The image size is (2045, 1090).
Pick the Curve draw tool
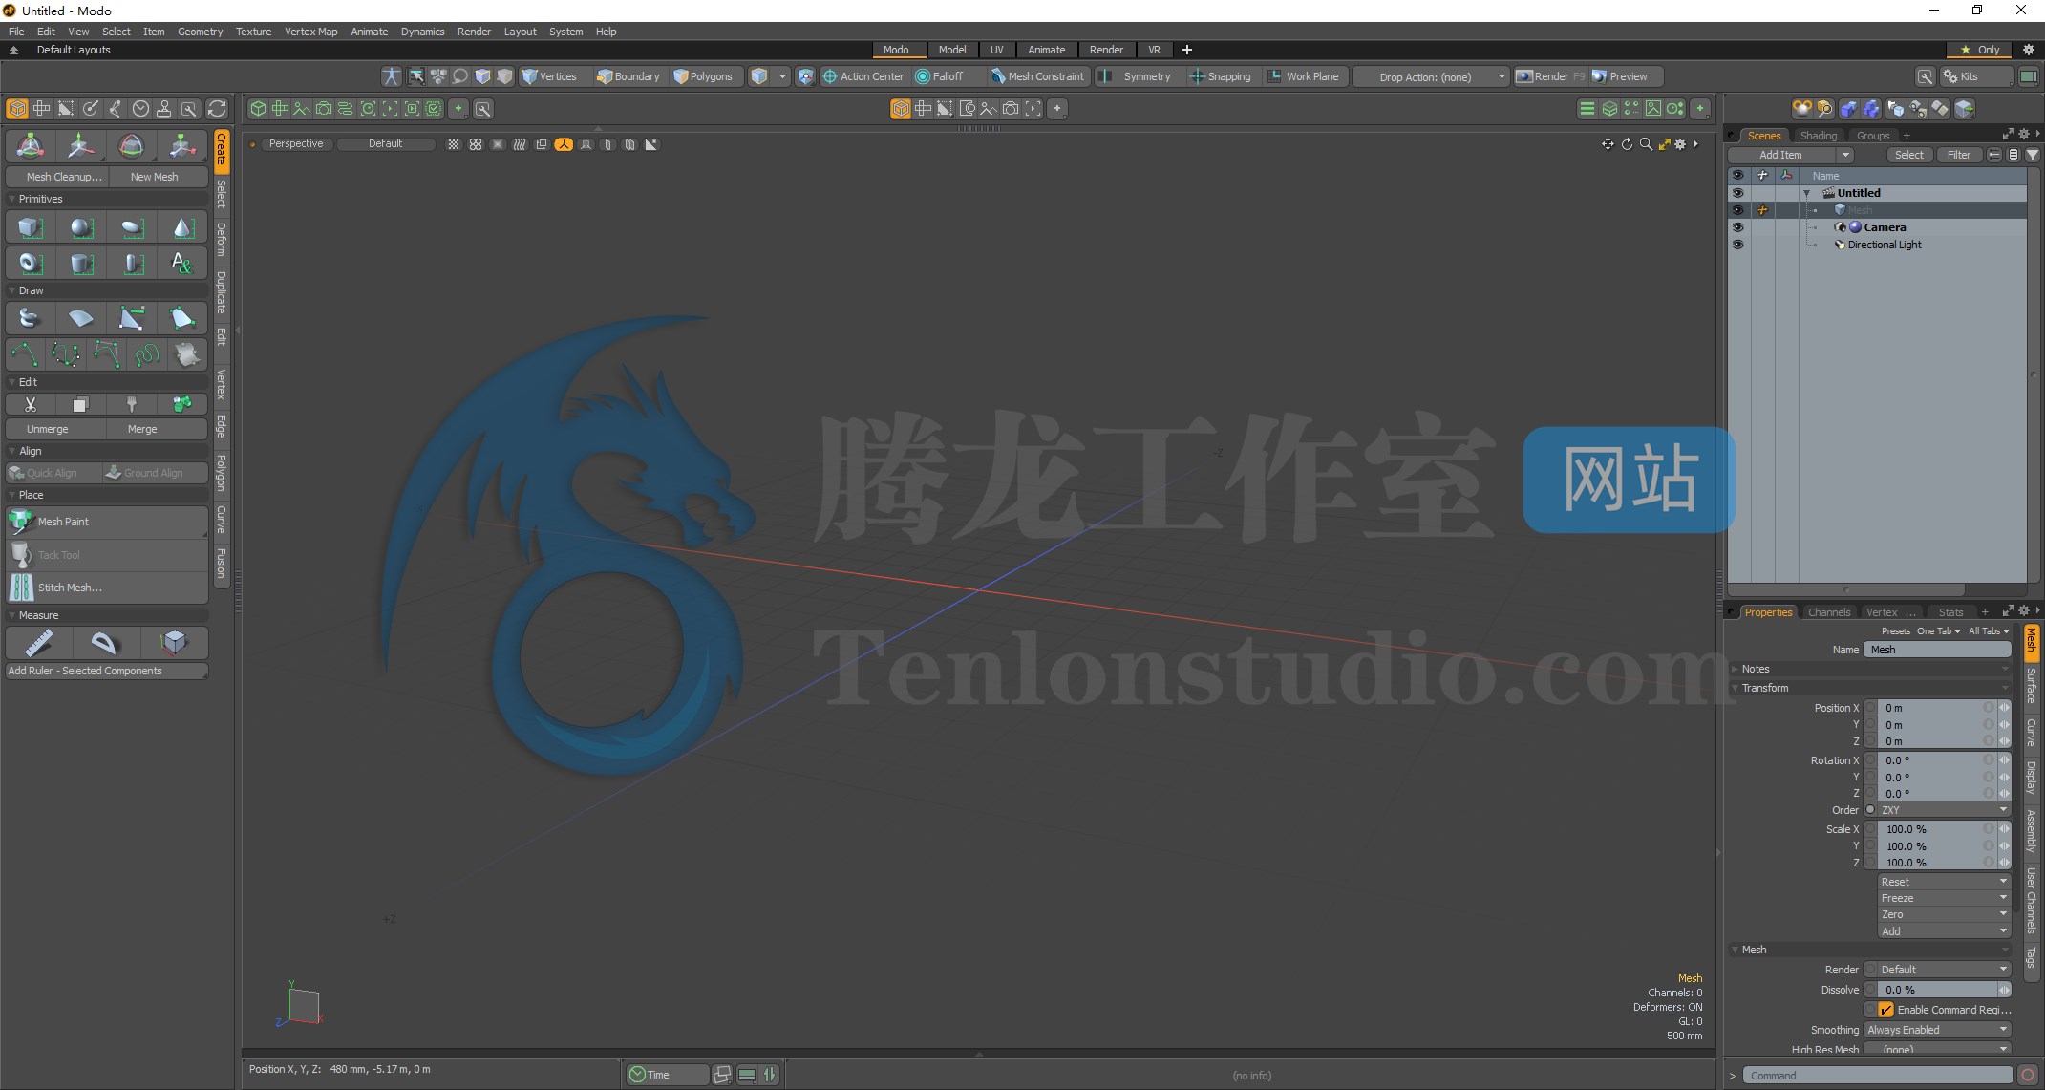pyautogui.click(x=24, y=354)
